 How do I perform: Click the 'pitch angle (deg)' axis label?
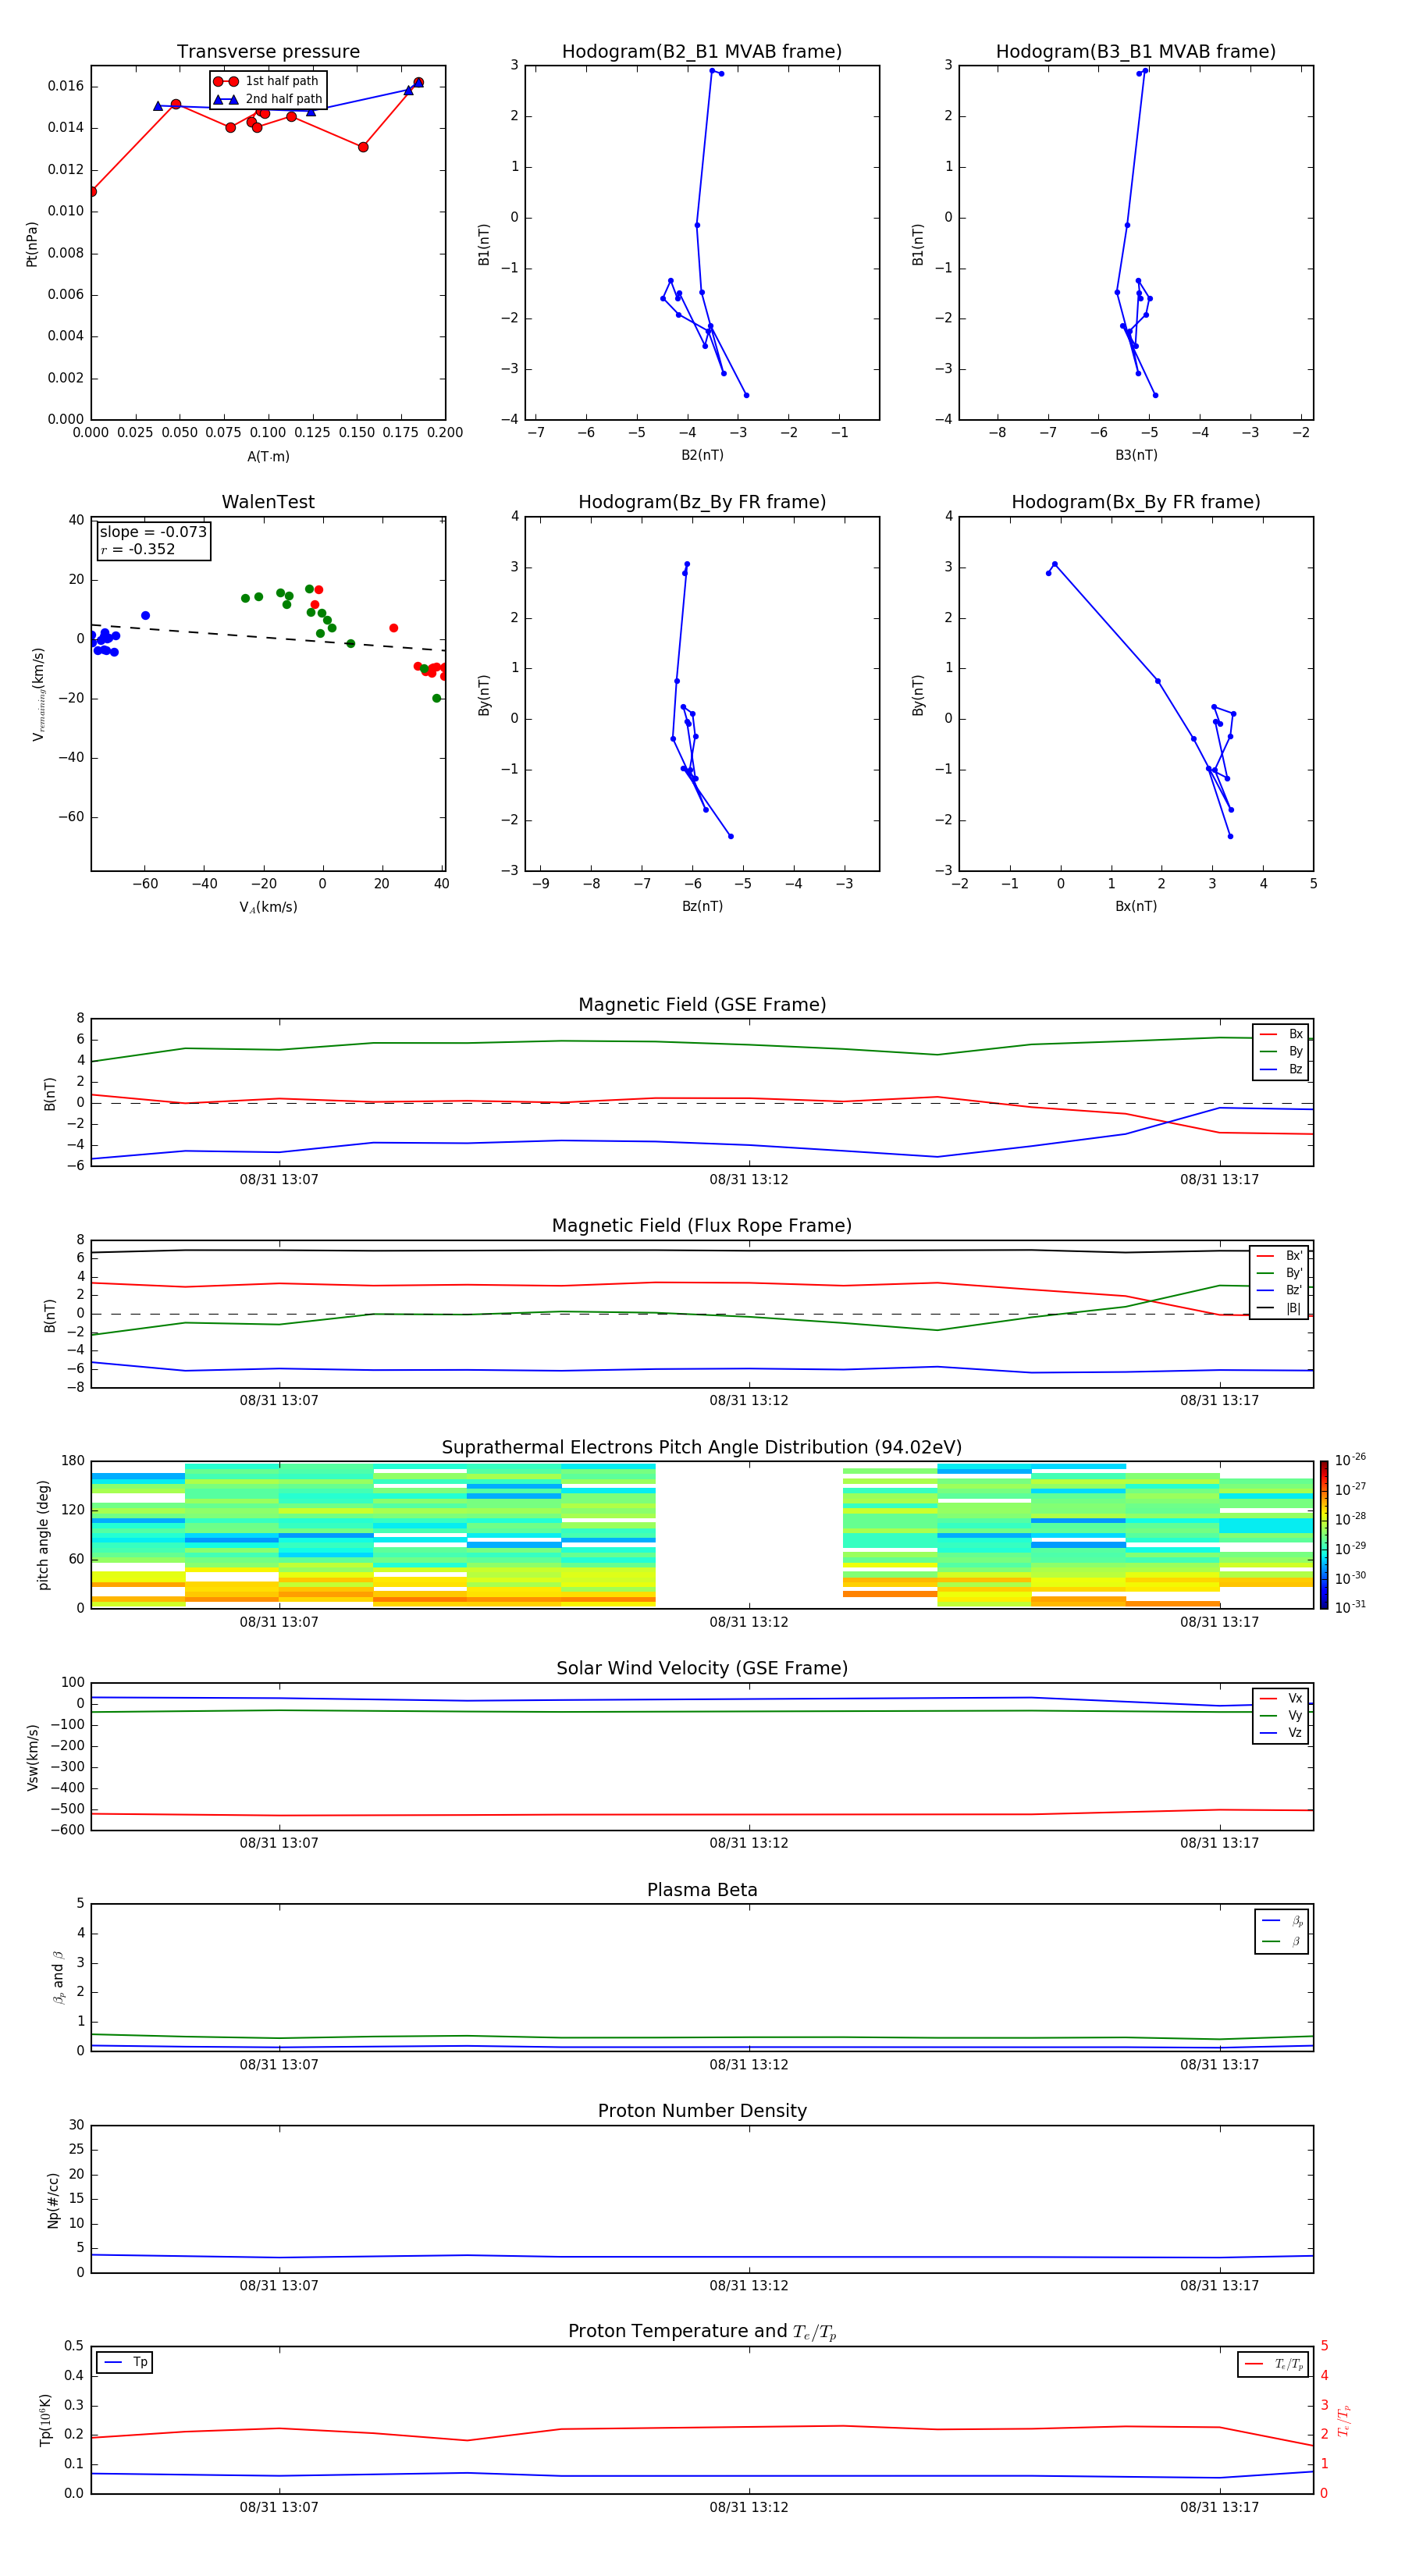(x=43, y=1535)
